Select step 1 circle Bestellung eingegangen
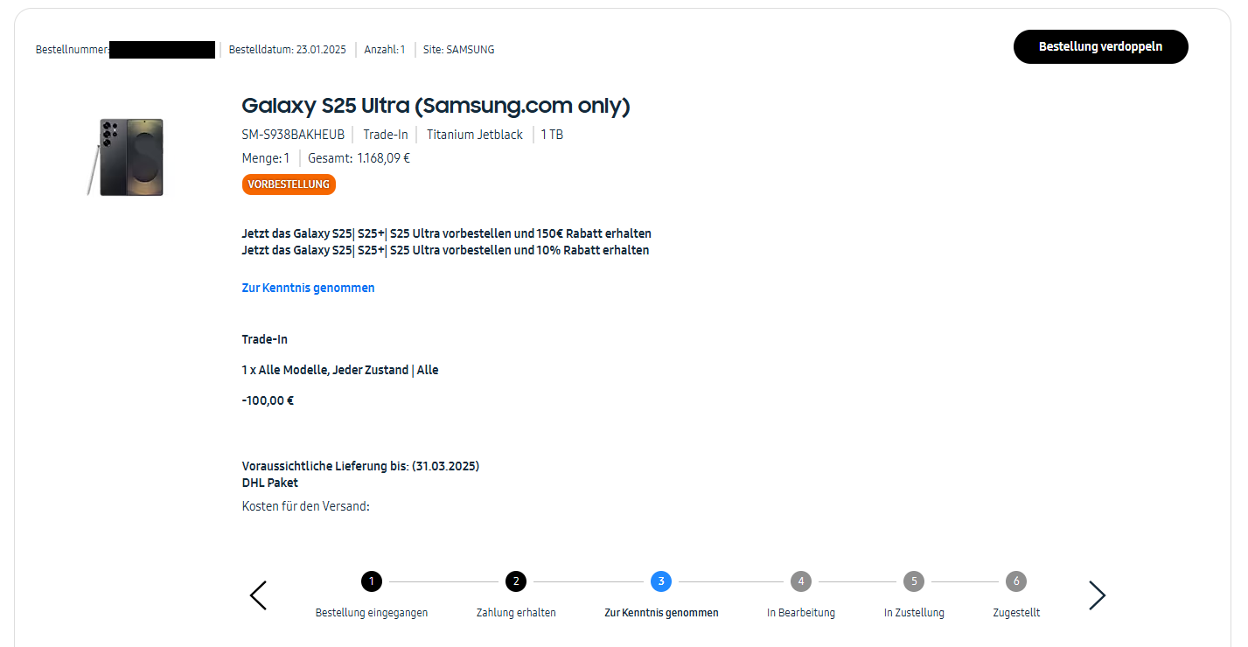1248x647 pixels. [372, 581]
